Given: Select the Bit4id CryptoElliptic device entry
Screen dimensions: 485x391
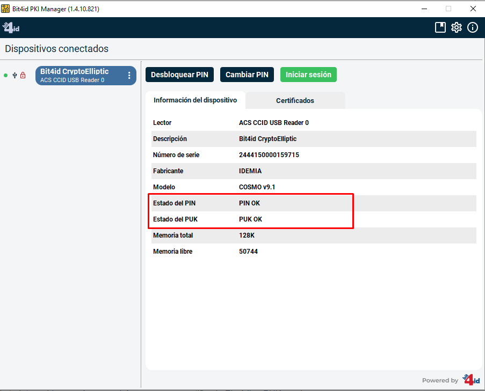Looking at the screenshot, I should click(x=86, y=76).
